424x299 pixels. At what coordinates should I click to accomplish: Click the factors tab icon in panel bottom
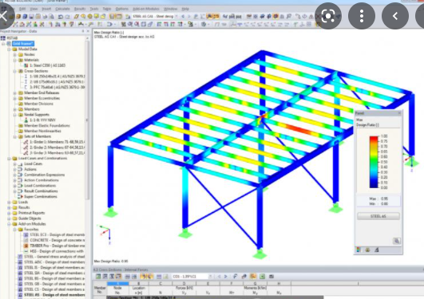click(x=376, y=250)
